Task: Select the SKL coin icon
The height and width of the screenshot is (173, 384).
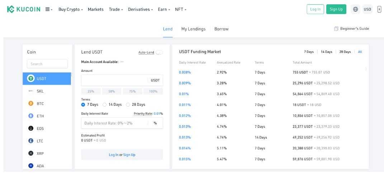Action: pyautogui.click(x=31, y=91)
